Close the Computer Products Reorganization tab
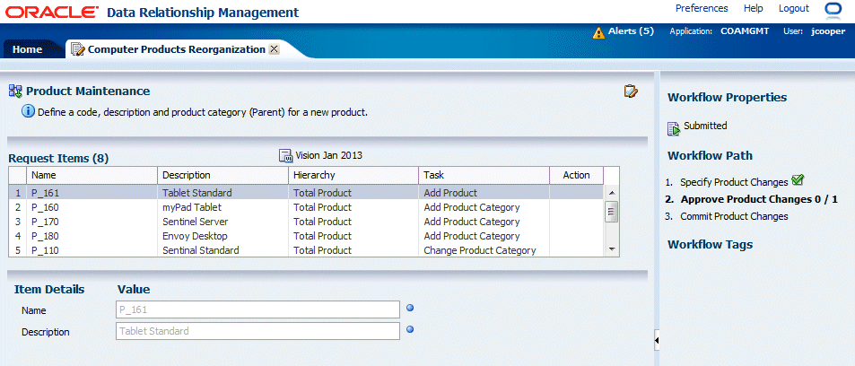 tap(274, 49)
